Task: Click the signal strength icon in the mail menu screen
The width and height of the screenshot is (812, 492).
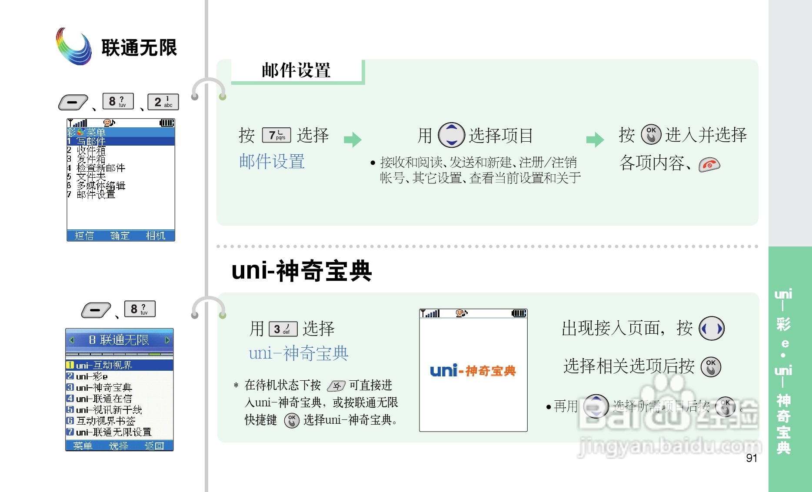Action: pos(77,123)
